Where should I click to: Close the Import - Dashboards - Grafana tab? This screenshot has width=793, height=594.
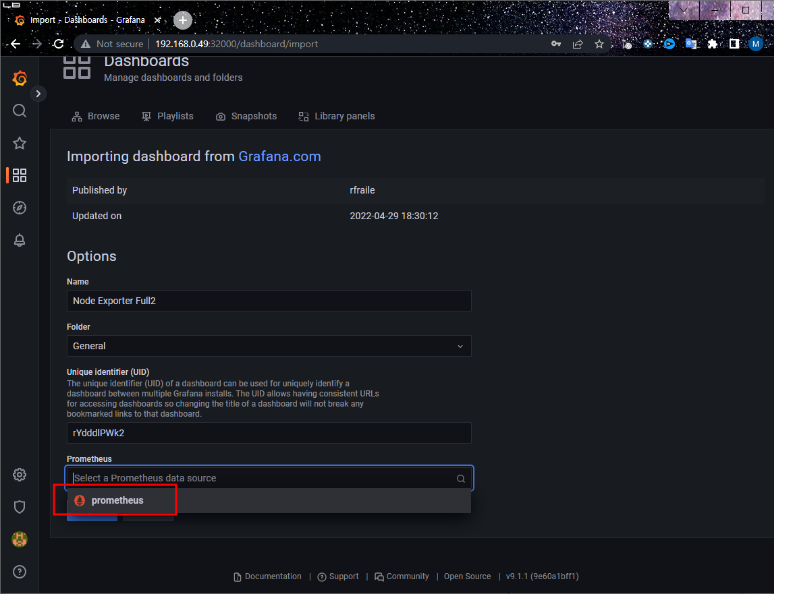158,20
